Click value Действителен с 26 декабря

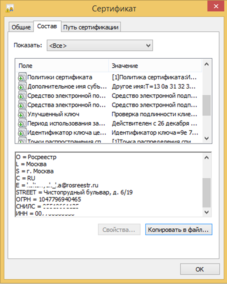154,124
